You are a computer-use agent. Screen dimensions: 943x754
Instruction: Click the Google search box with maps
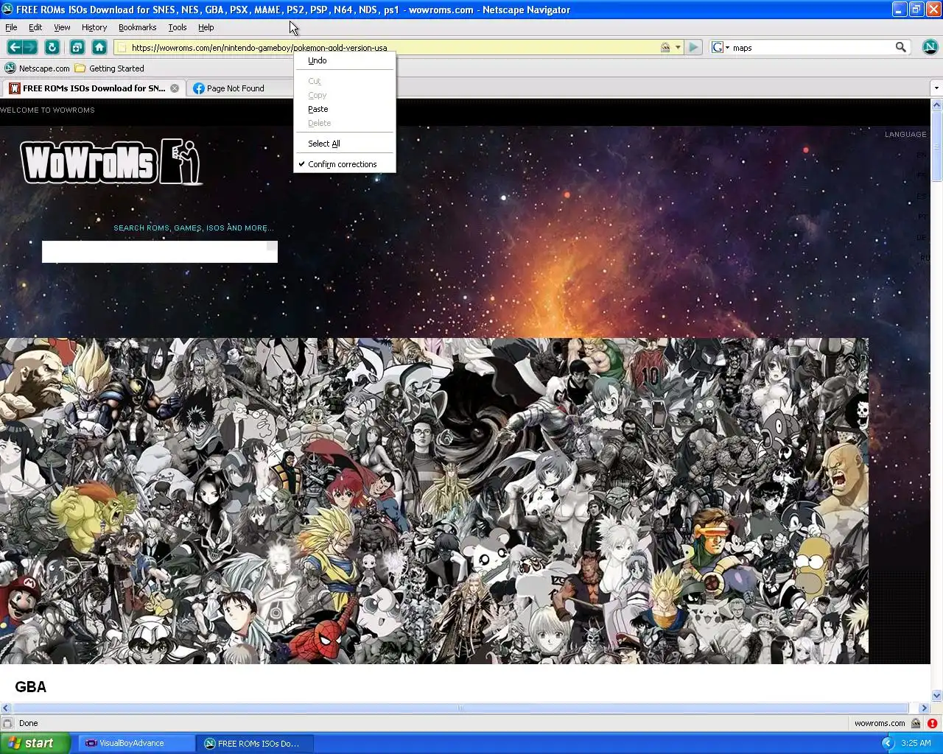pos(811,47)
